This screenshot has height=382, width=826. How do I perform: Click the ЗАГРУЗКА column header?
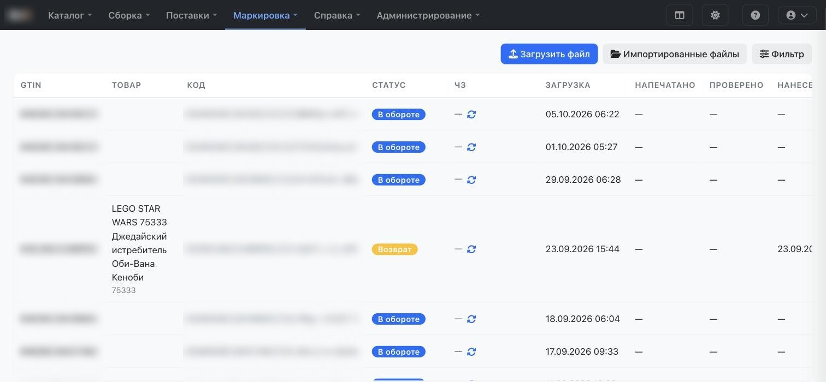tap(568, 85)
